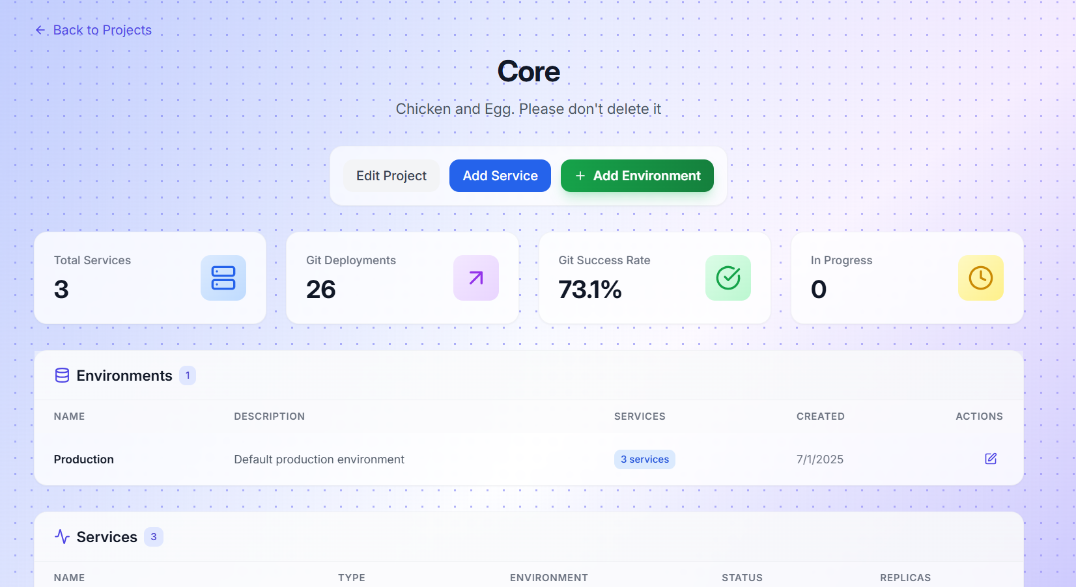Viewport: 1076px width, 587px height.
Task: Click the green checkmark icon on Git Success Rate
Action: point(728,278)
